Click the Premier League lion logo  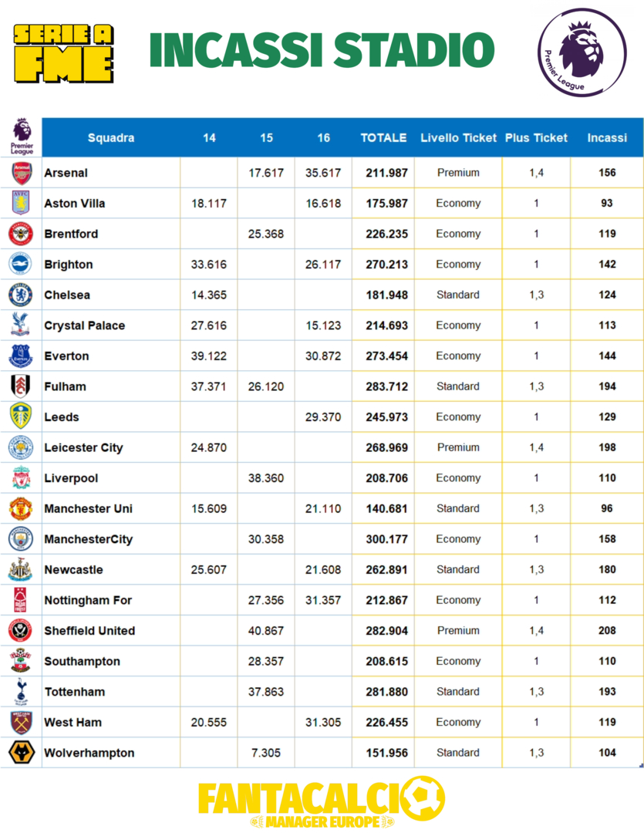click(x=582, y=52)
